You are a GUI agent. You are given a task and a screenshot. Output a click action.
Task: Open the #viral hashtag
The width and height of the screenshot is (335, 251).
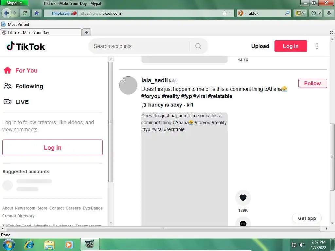click(200, 96)
